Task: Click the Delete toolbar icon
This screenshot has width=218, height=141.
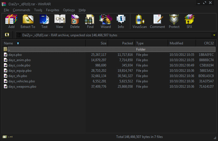Action: click(x=75, y=19)
